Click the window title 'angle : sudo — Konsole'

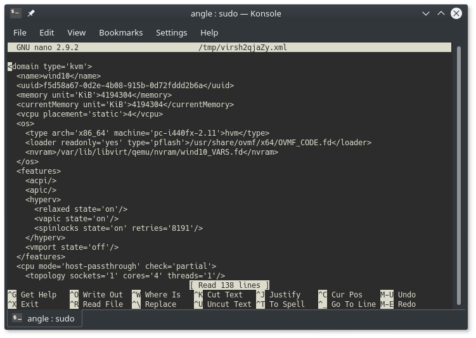point(236,13)
